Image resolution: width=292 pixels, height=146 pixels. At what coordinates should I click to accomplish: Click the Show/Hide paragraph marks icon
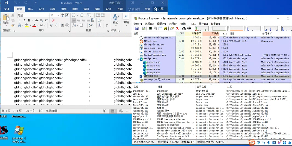(x=107, y=25)
